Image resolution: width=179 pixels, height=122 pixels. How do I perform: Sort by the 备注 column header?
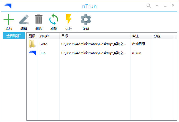point(141,36)
